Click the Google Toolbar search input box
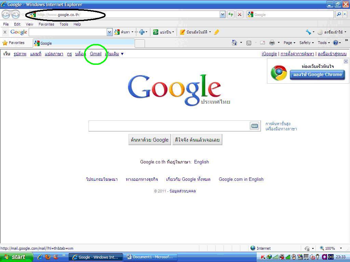This screenshot has height=262, width=350. click(x=68, y=32)
